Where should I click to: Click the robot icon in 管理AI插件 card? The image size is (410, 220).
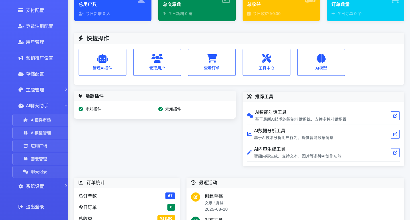[x=102, y=58]
